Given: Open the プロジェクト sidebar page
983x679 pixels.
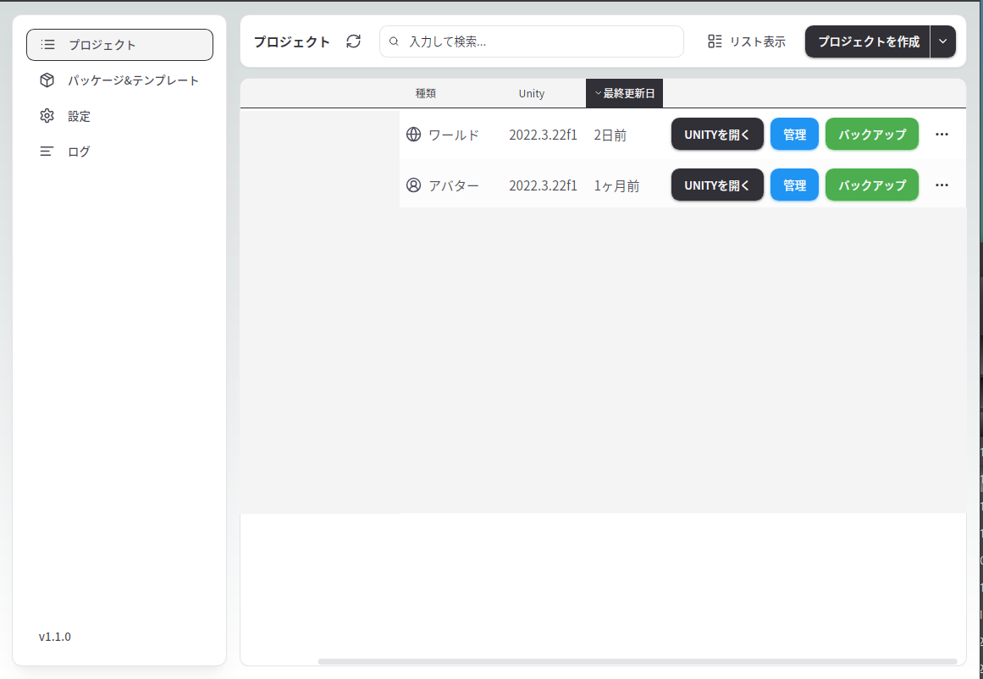Looking at the screenshot, I should pyautogui.click(x=119, y=45).
